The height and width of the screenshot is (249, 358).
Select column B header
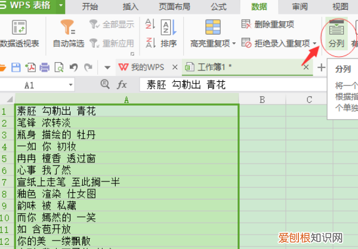click(262, 99)
